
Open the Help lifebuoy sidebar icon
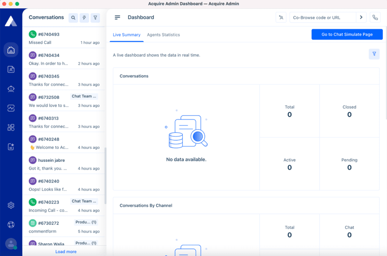coord(11,224)
